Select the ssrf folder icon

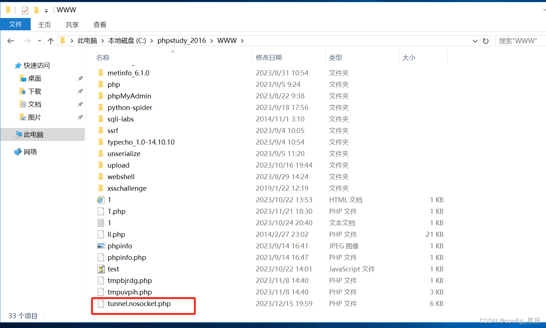(x=101, y=130)
